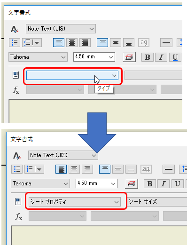
Task: Toggle Underline in upper dialog
Action: coord(175,57)
